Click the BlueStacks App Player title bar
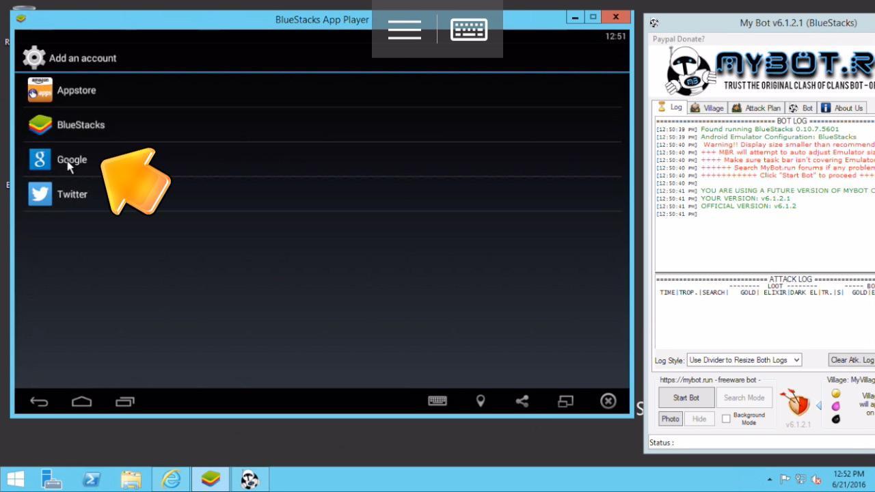 [322, 19]
